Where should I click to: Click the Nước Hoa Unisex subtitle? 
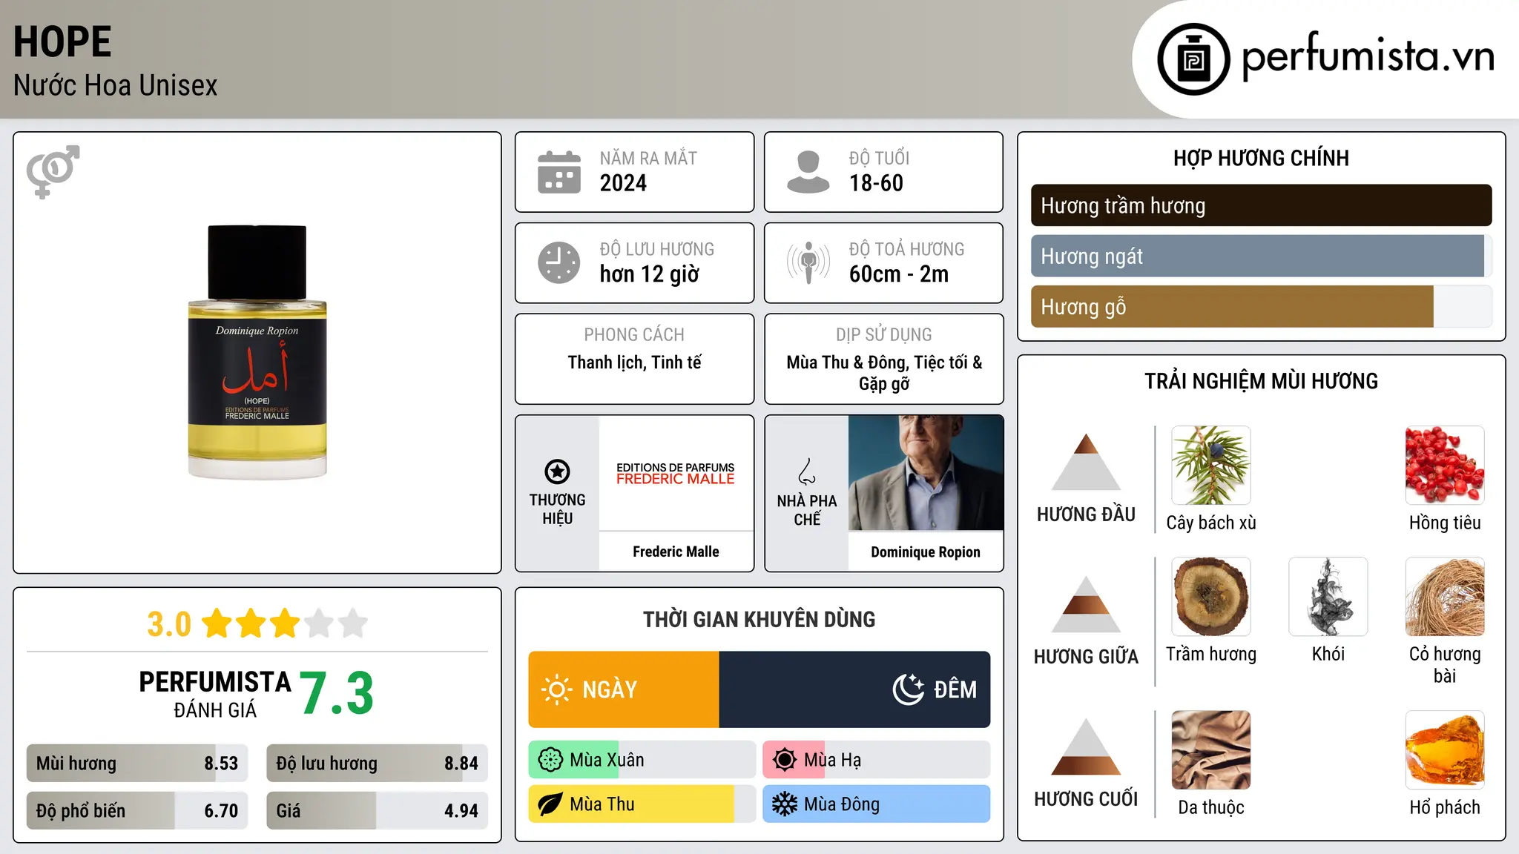(116, 85)
